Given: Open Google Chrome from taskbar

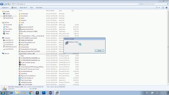Looking at the screenshot, I should [x=31, y=93].
